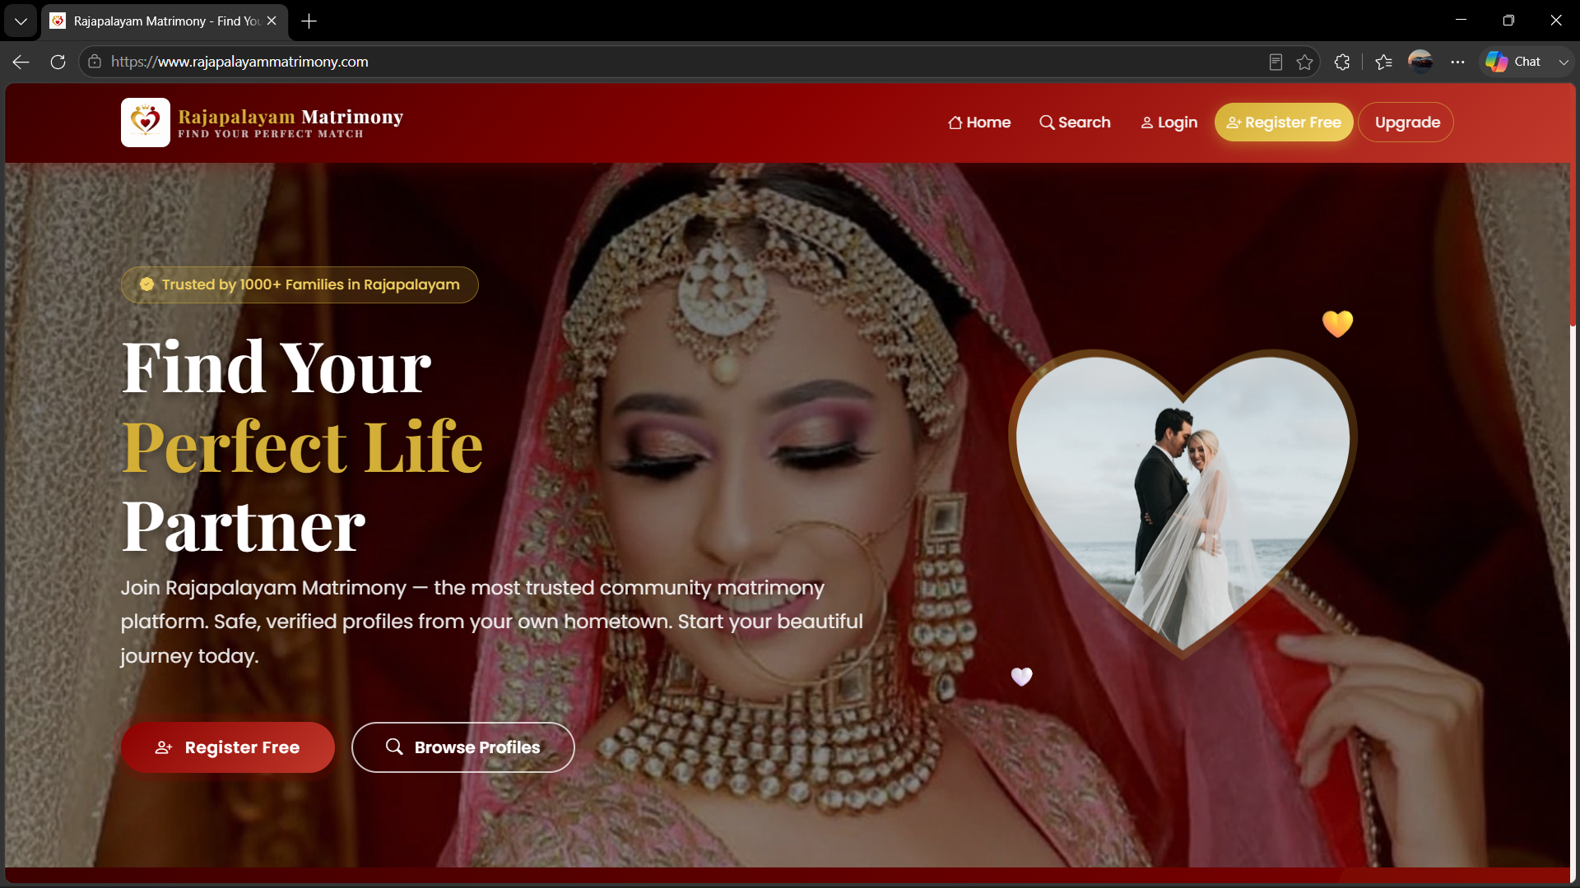Open tab actions menu chevron
The height and width of the screenshot is (888, 1580).
(21, 21)
